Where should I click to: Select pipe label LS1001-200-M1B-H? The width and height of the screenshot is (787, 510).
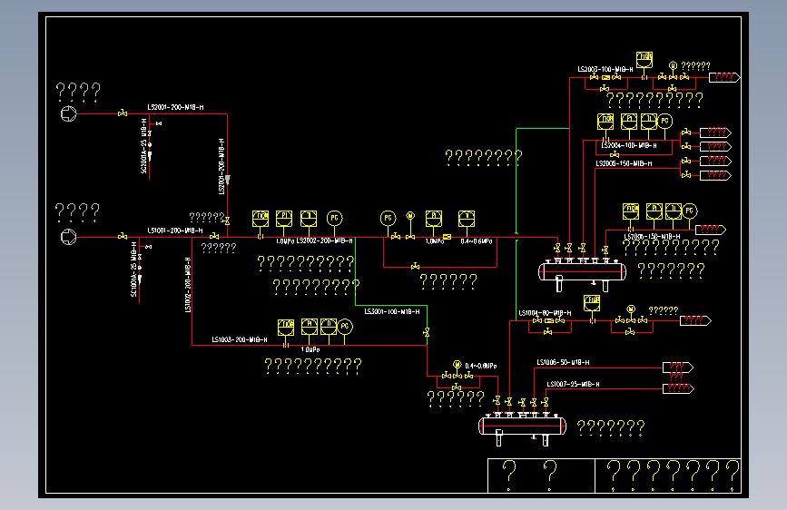pyautogui.click(x=175, y=230)
